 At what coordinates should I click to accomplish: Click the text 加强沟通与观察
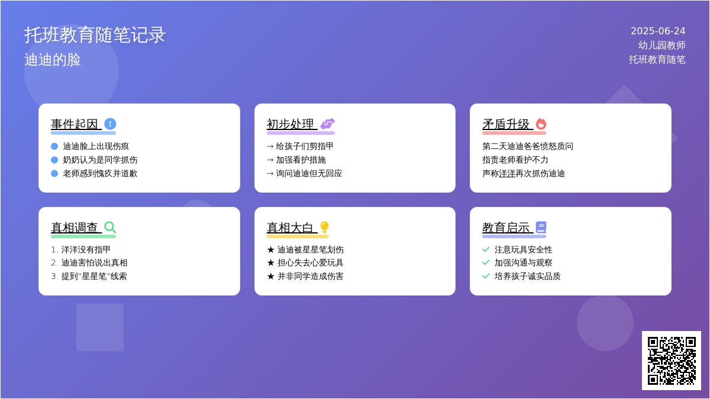coord(524,262)
